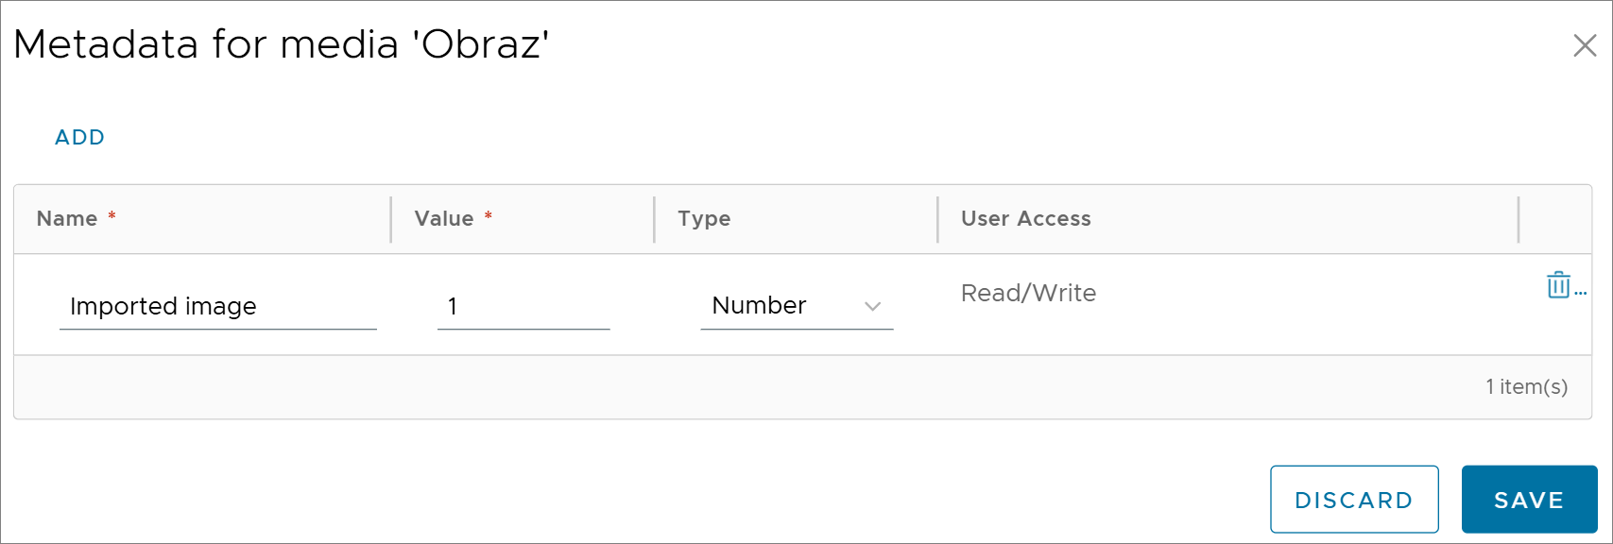Focus the Imported image name field

point(217,306)
